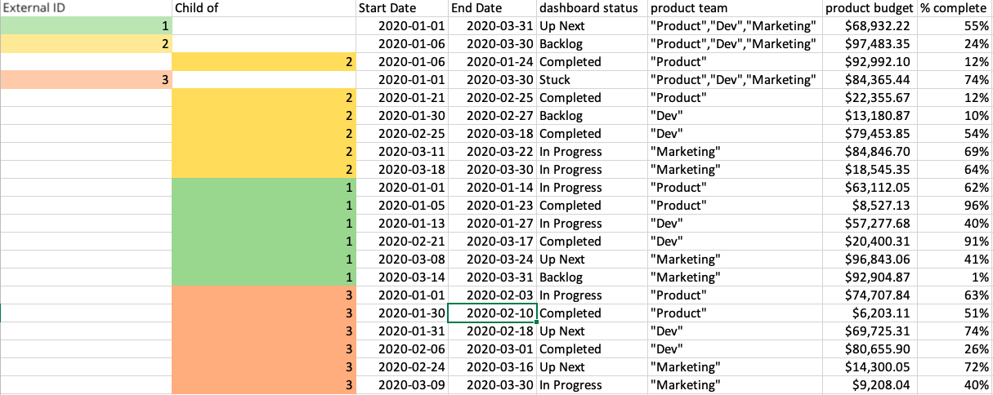Select the End Date cell 2020-02-25
993x395 pixels.
tap(492, 98)
